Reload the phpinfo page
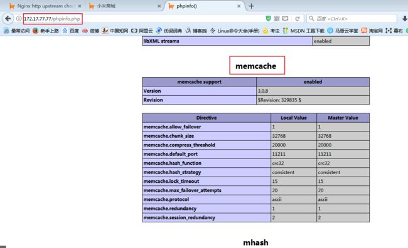The image size is (408, 248). click(298, 19)
